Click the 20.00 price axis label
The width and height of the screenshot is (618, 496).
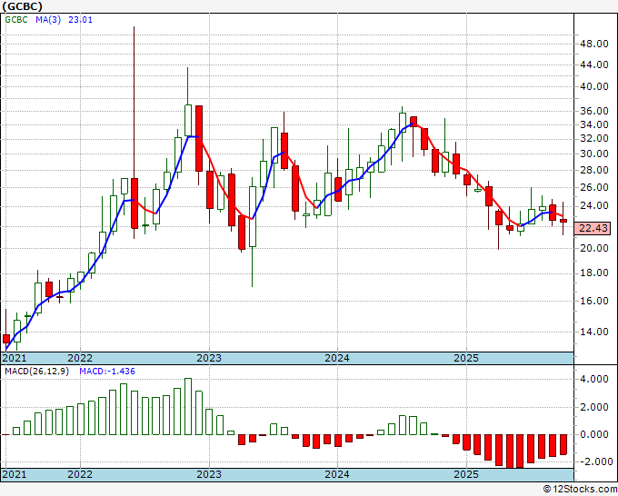coord(594,249)
